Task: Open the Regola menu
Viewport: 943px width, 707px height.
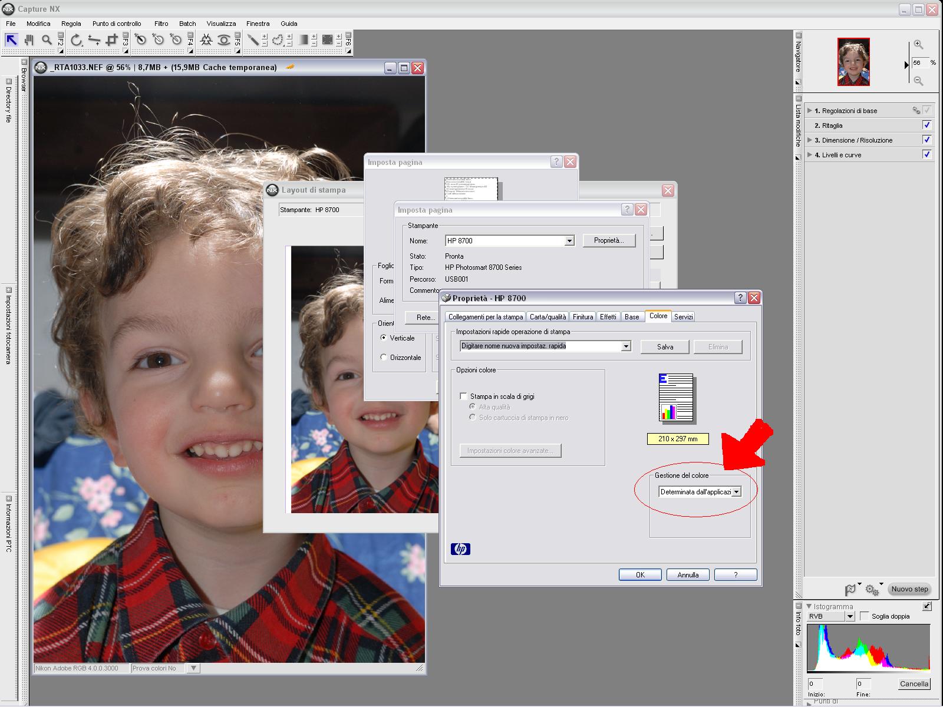Action: pos(71,24)
